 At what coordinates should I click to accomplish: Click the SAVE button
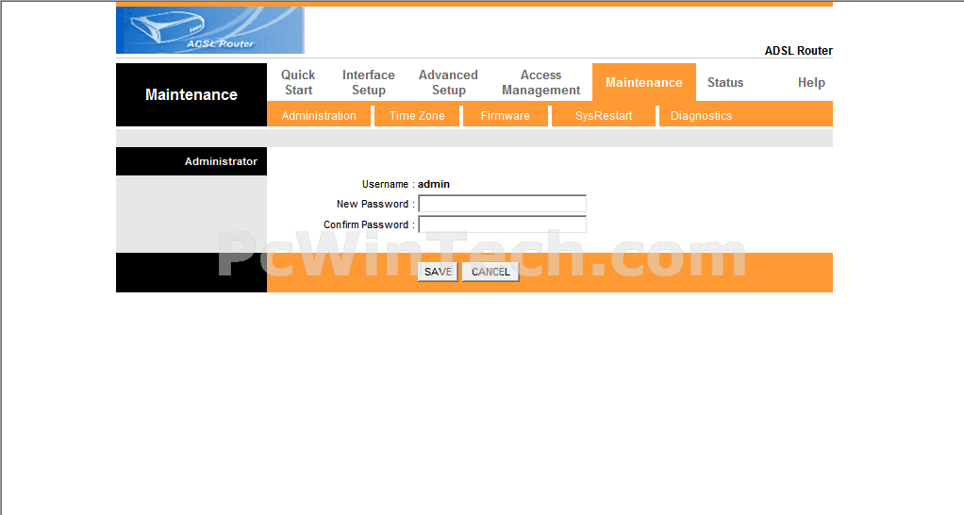[438, 272]
